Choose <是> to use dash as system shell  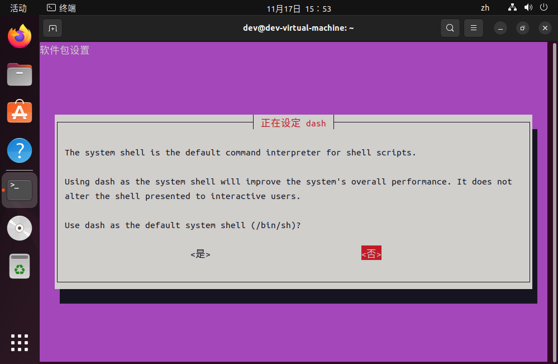(x=200, y=254)
